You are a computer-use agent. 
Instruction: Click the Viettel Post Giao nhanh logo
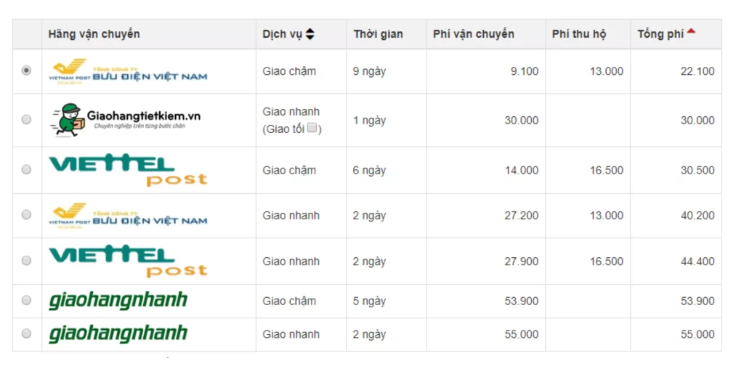pyautogui.click(x=128, y=261)
